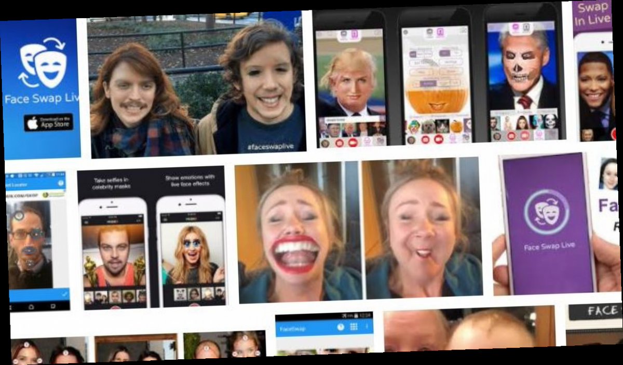Click the help icon in the FaceSwap blue bar
This screenshot has width=623, height=365.
click(x=341, y=327)
